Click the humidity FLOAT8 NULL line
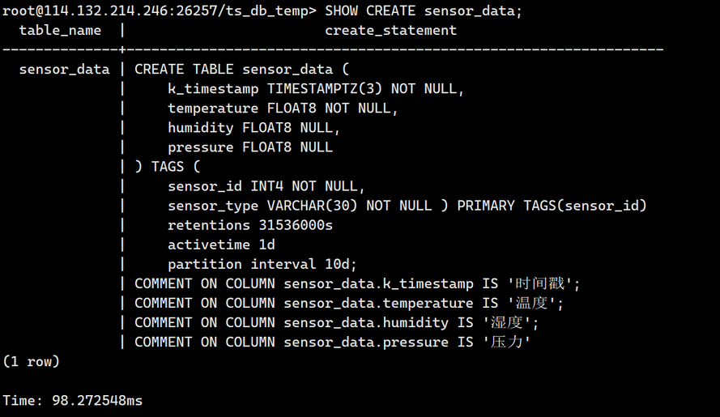The height and width of the screenshot is (417, 720). pyautogui.click(x=254, y=128)
